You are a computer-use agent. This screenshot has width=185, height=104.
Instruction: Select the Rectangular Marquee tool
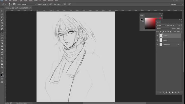point(2,14)
